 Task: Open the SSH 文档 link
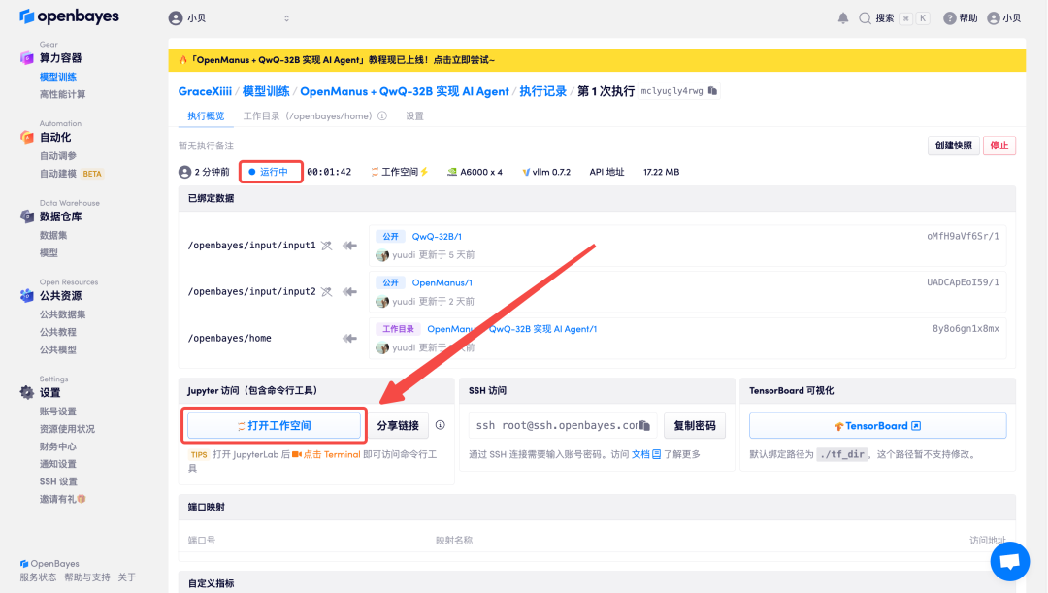pyautogui.click(x=645, y=454)
